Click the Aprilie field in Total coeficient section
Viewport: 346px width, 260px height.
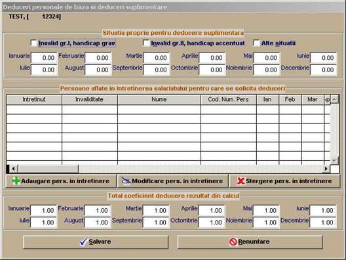(x=212, y=211)
